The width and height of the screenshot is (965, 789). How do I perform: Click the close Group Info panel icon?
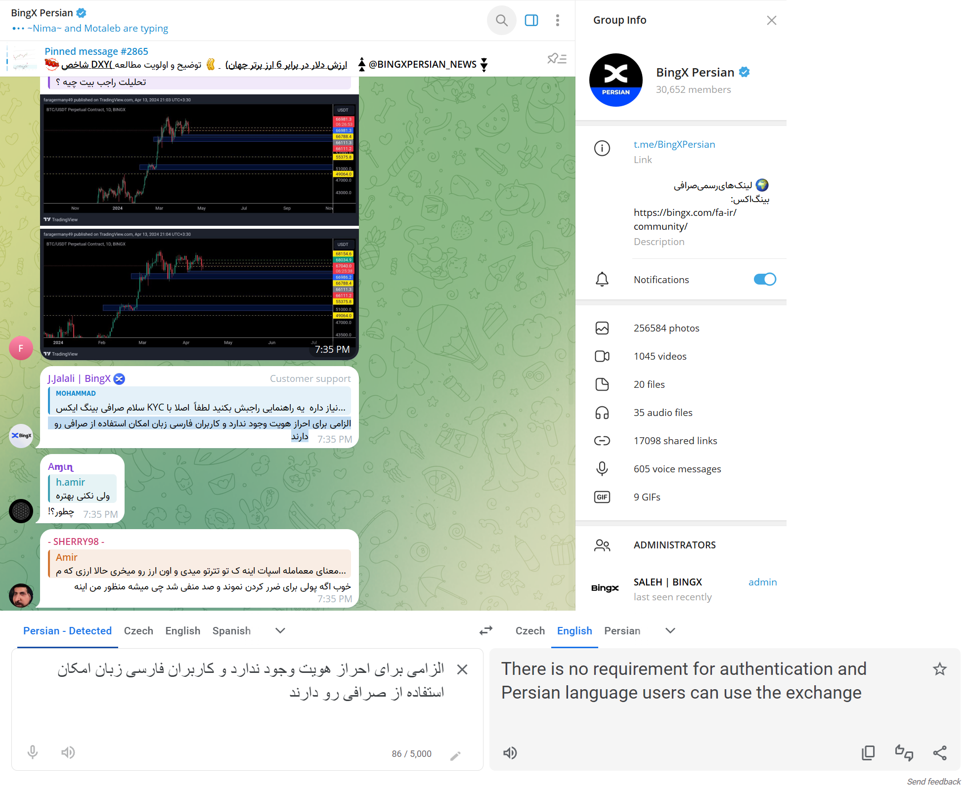point(772,20)
